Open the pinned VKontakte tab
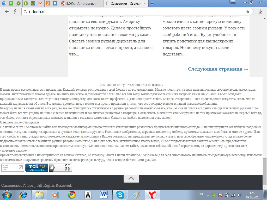 click(x=55, y=3)
